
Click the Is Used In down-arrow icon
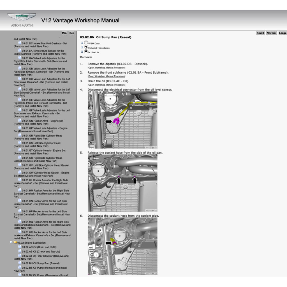[x=86, y=51]
